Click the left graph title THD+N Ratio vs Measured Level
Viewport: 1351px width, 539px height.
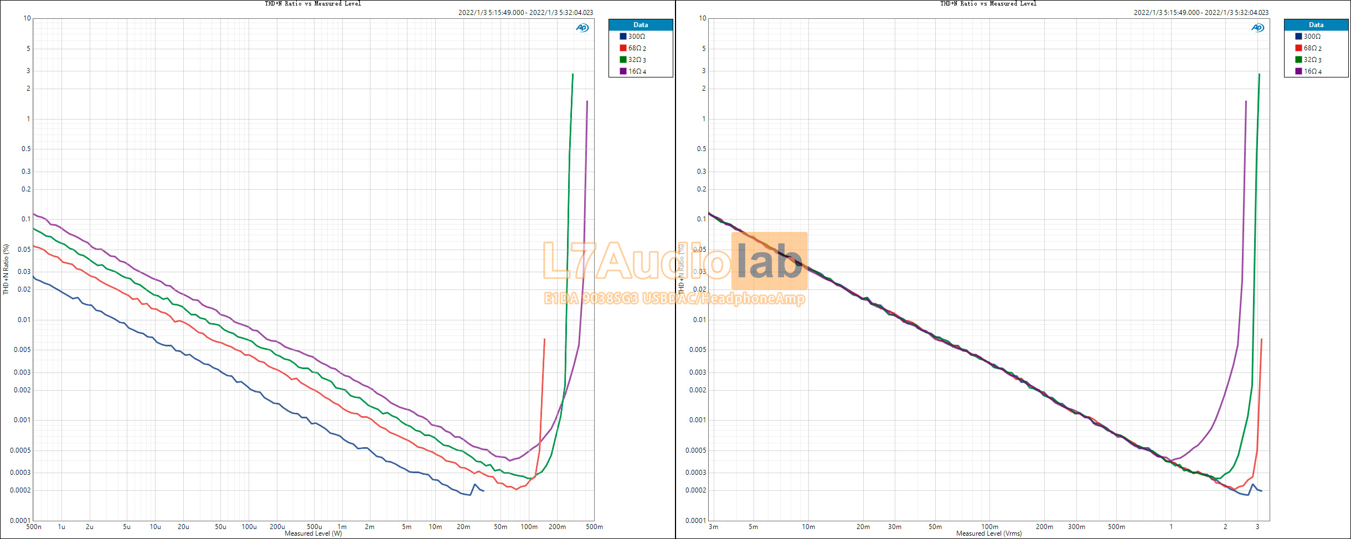coord(313,3)
